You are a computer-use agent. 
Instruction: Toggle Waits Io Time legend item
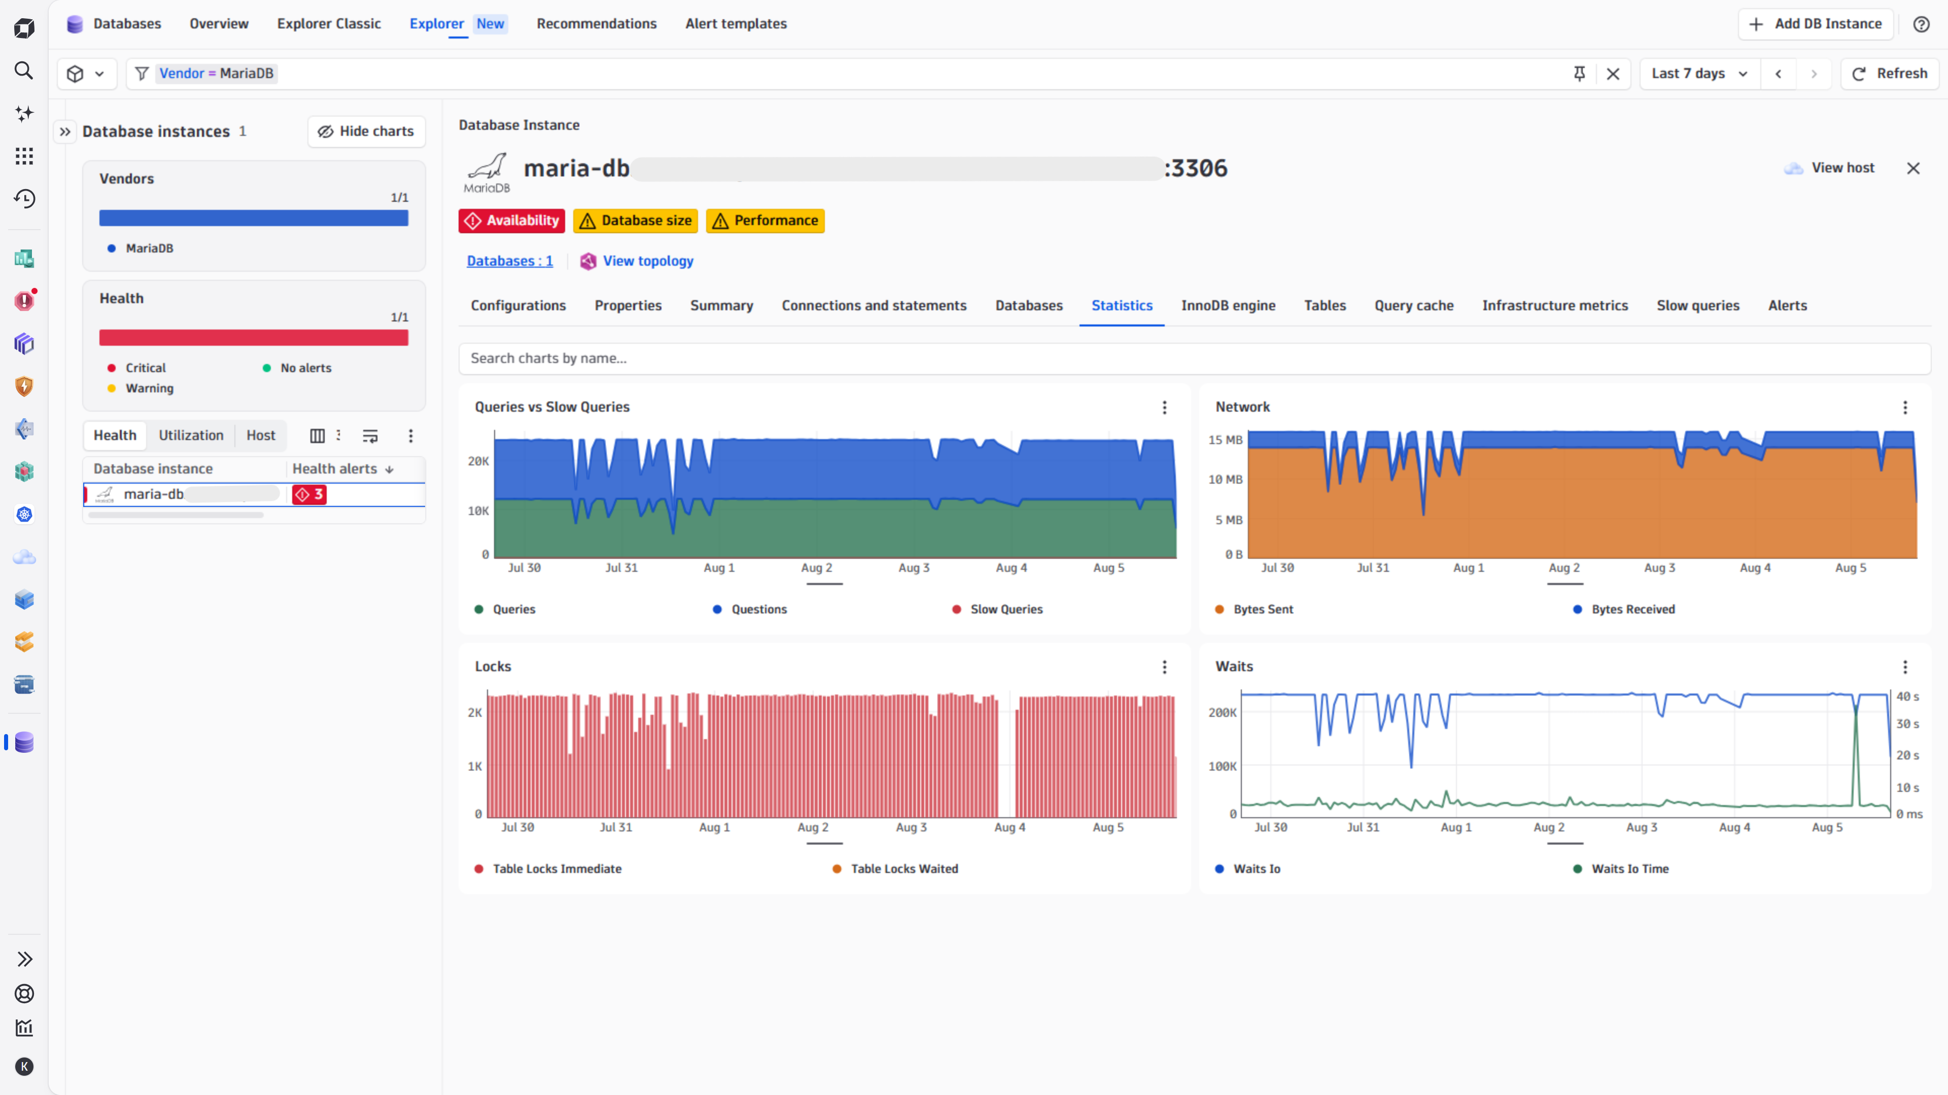tap(1621, 869)
